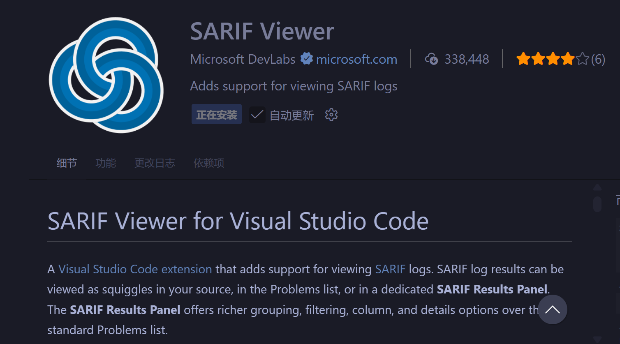Click the star rating row

[553, 59]
